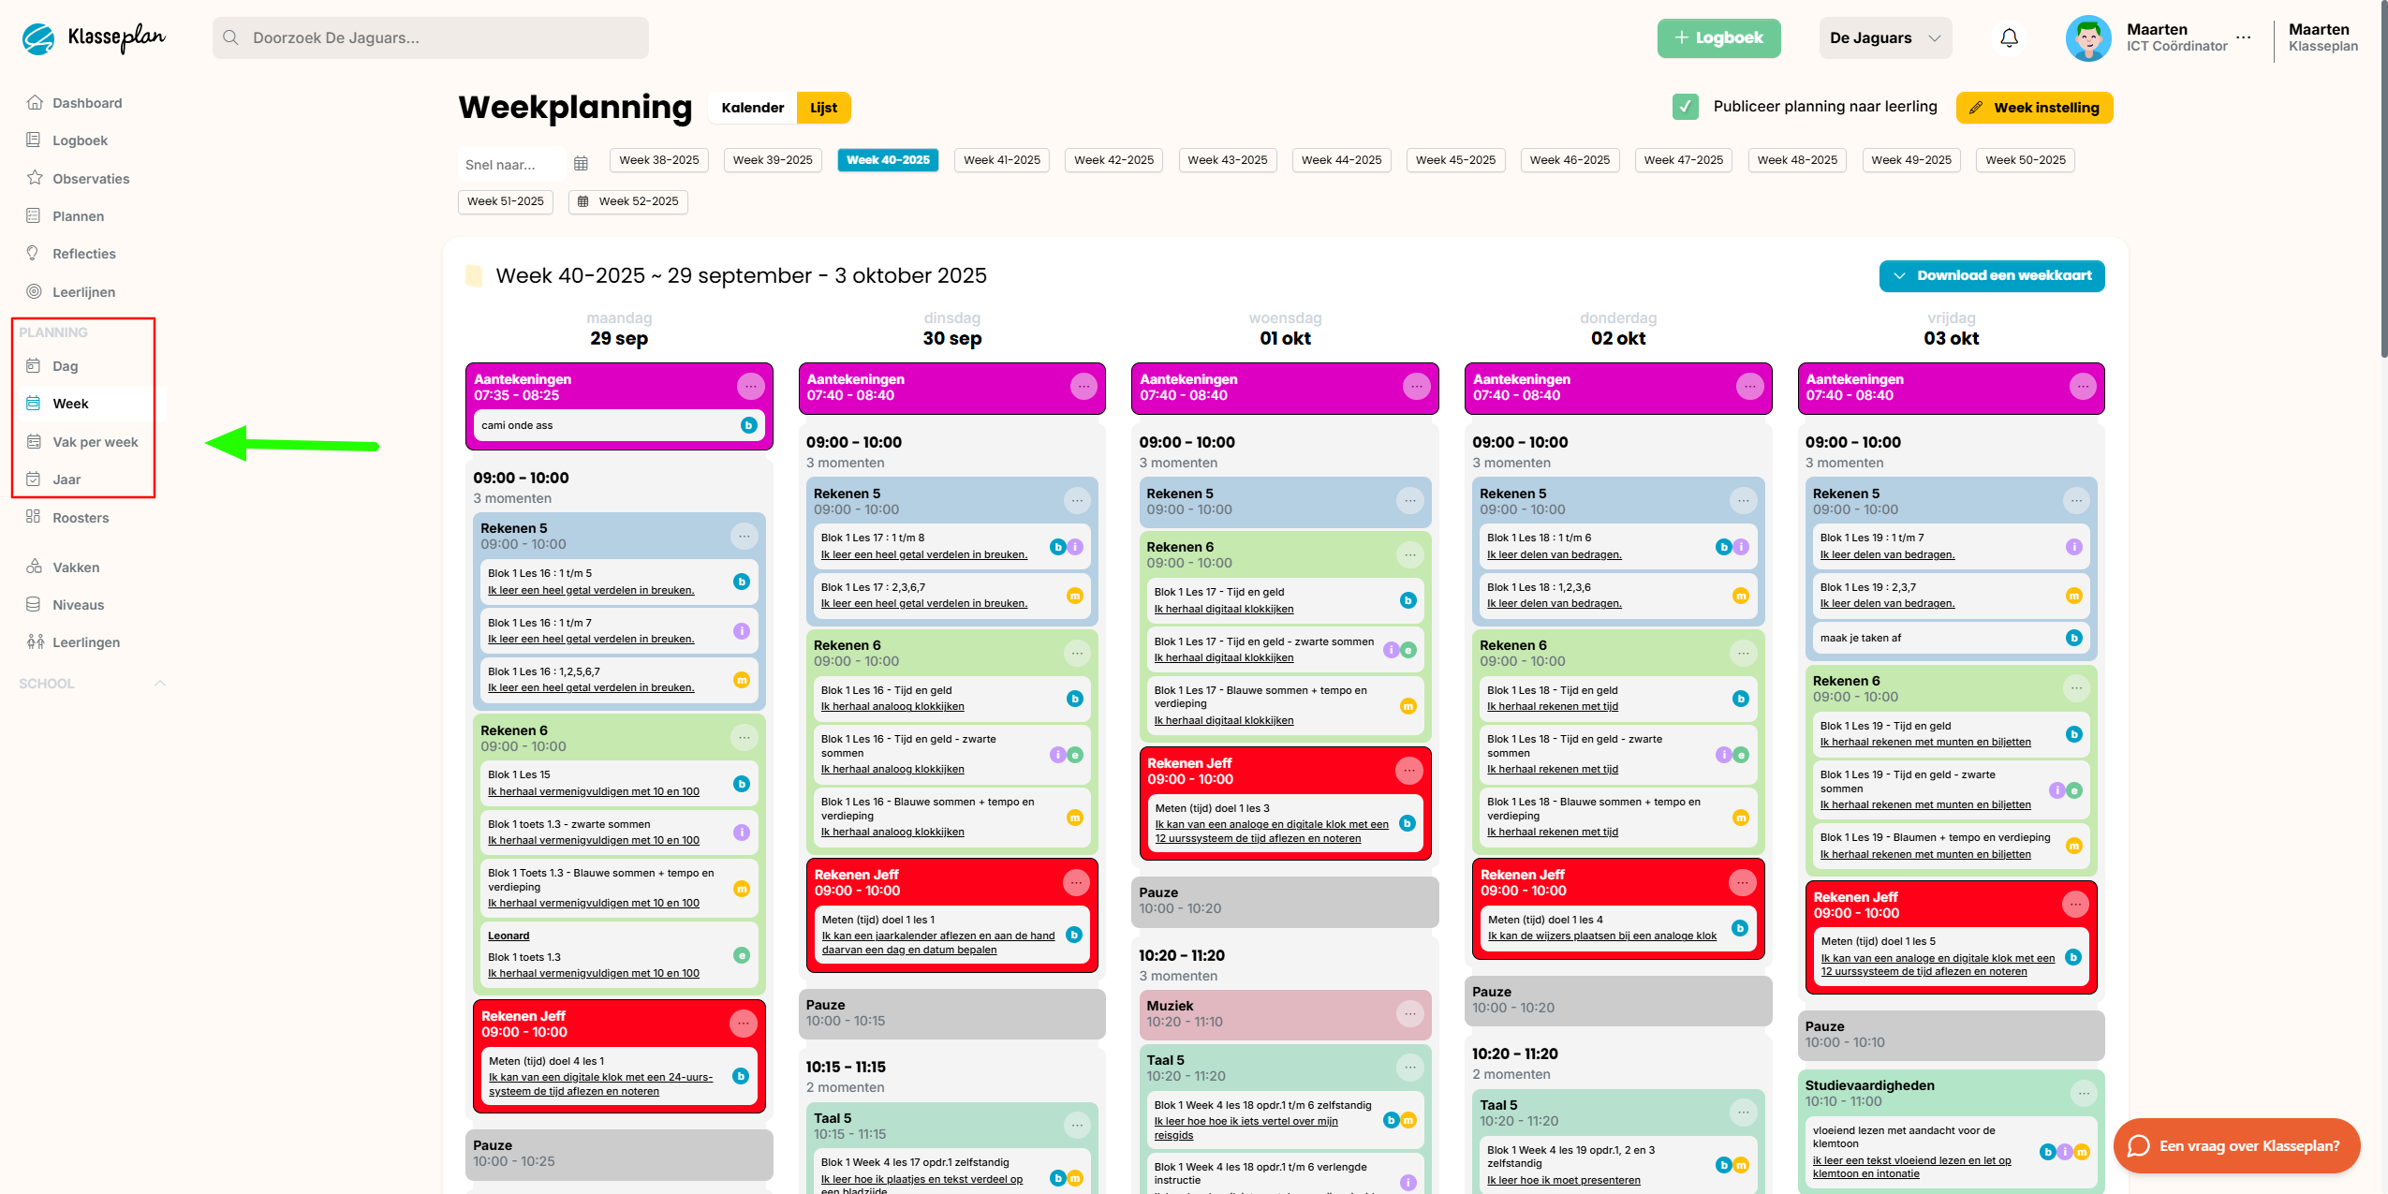Click the yellow week color swatch
The height and width of the screenshot is (1194, 2388).
[x=474, y=275]
